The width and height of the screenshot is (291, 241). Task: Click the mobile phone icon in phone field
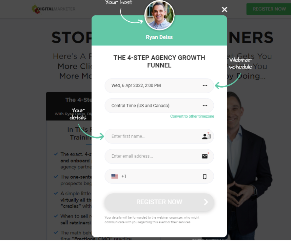(x=204, y=176)
